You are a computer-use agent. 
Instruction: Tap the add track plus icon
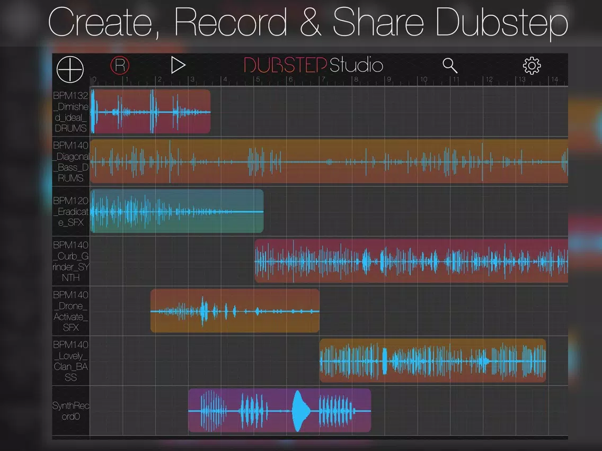[x=70, y=69]
